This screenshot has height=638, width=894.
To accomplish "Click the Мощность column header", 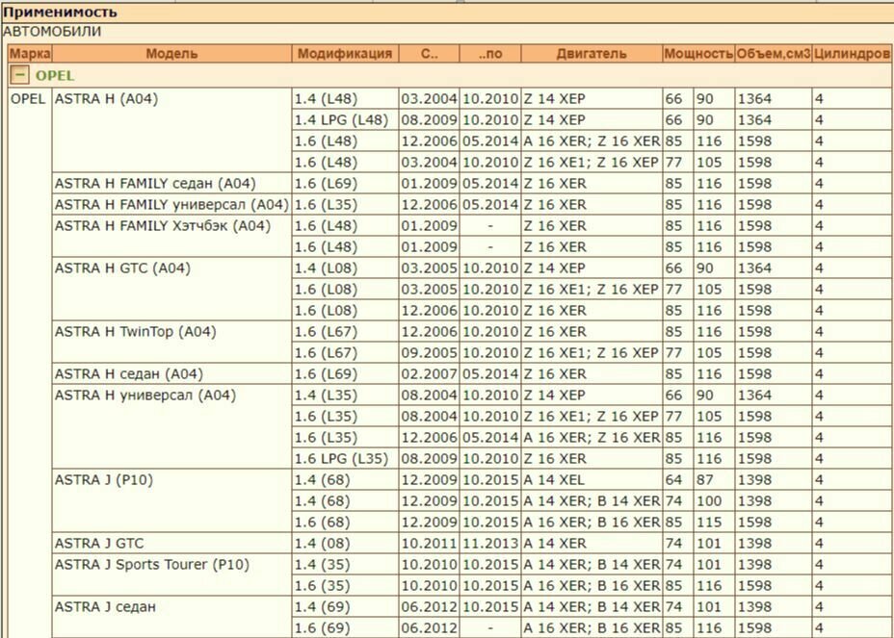I will [698, 54].
